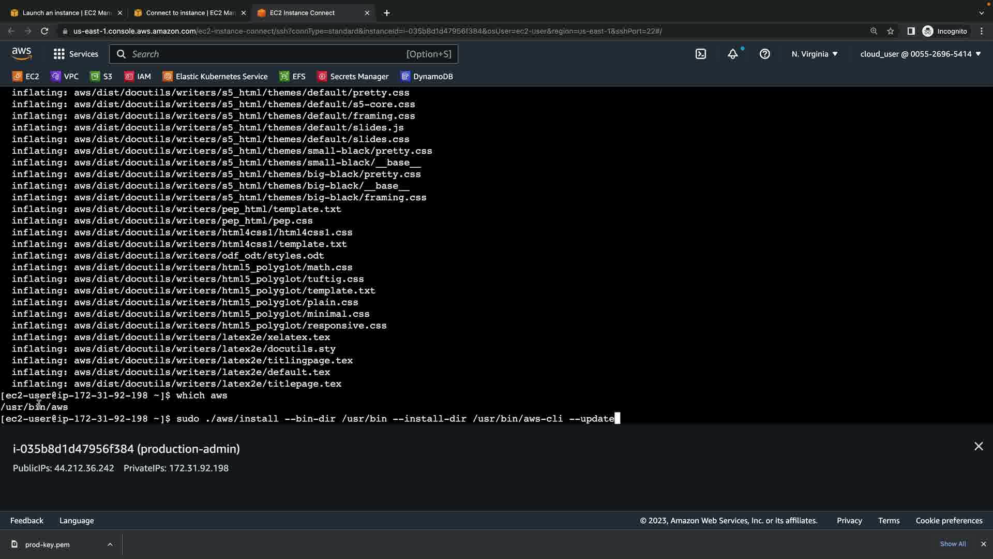Image resolution: width=993 pixels, height=559 pixels.
Task: Open the Services grid menu
Action: (76, 54)
